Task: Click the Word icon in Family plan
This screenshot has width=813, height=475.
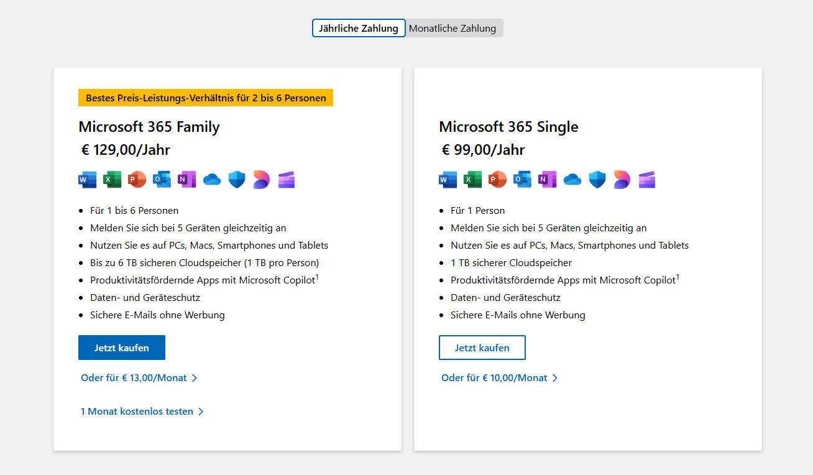Action: click(x=87, y=180)
